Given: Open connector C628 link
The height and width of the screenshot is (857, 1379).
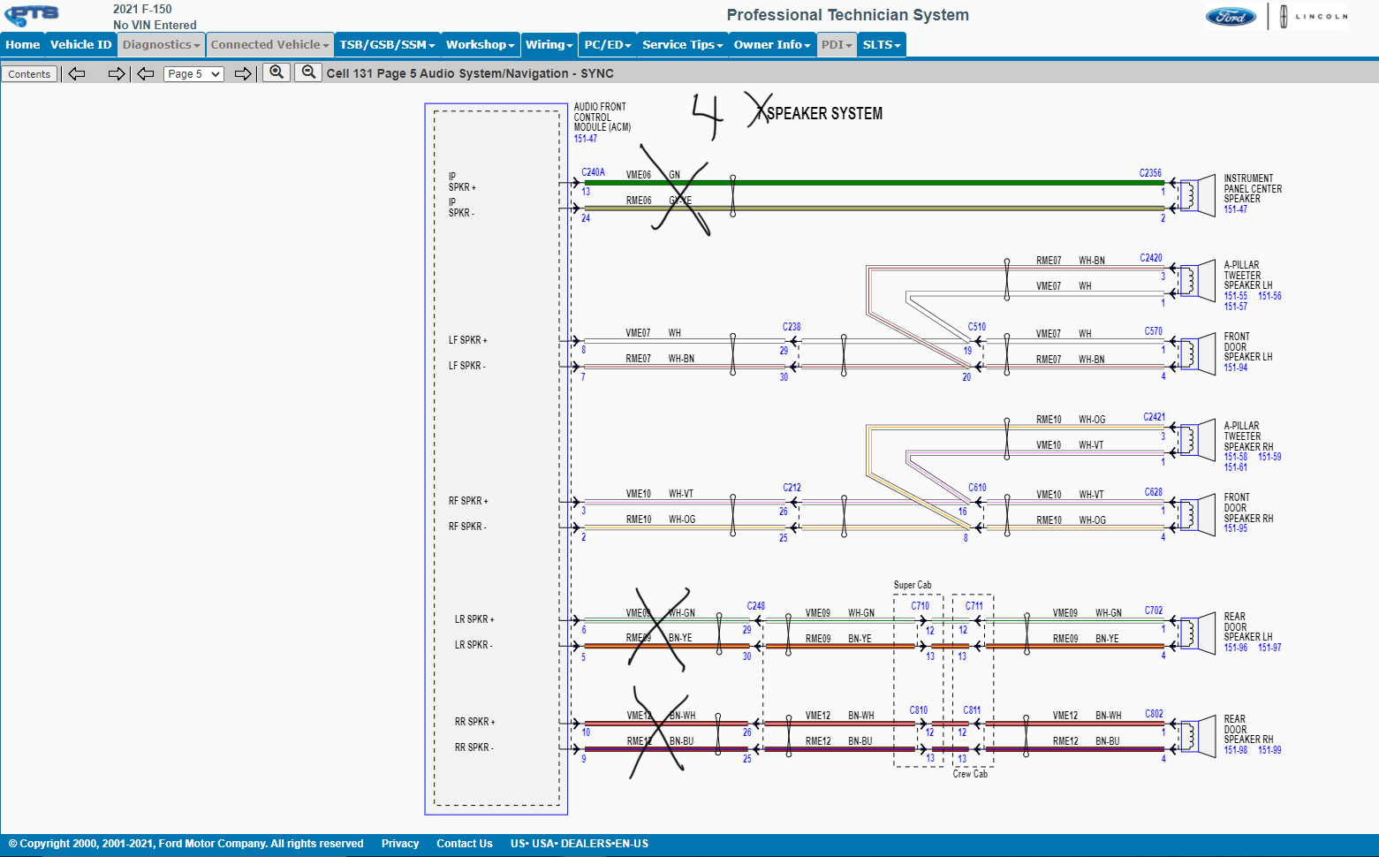Looking at the screenshot, I should click(x=1154, y=492).
